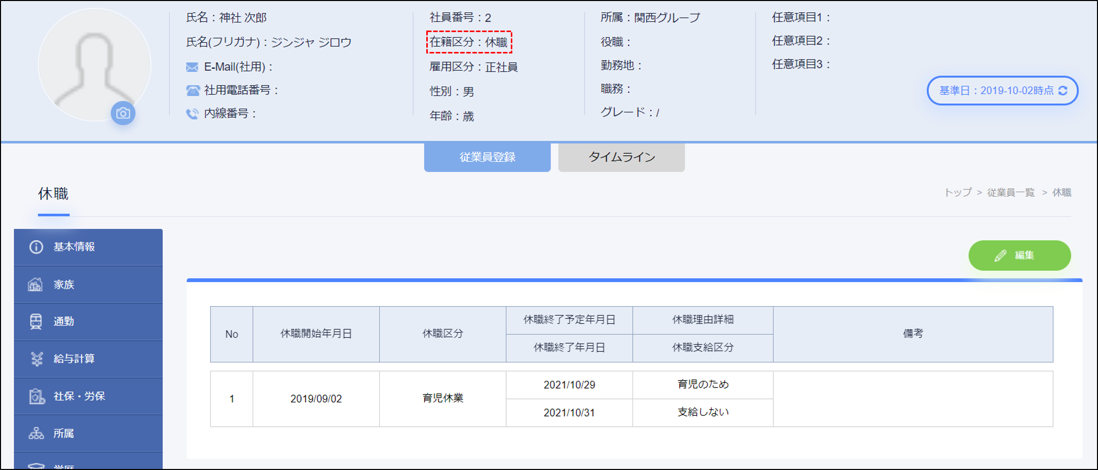Screen dimensions: 1098x470
Task: Click the 所属 organization icon in sidebar
Action: tap(36, 433)
